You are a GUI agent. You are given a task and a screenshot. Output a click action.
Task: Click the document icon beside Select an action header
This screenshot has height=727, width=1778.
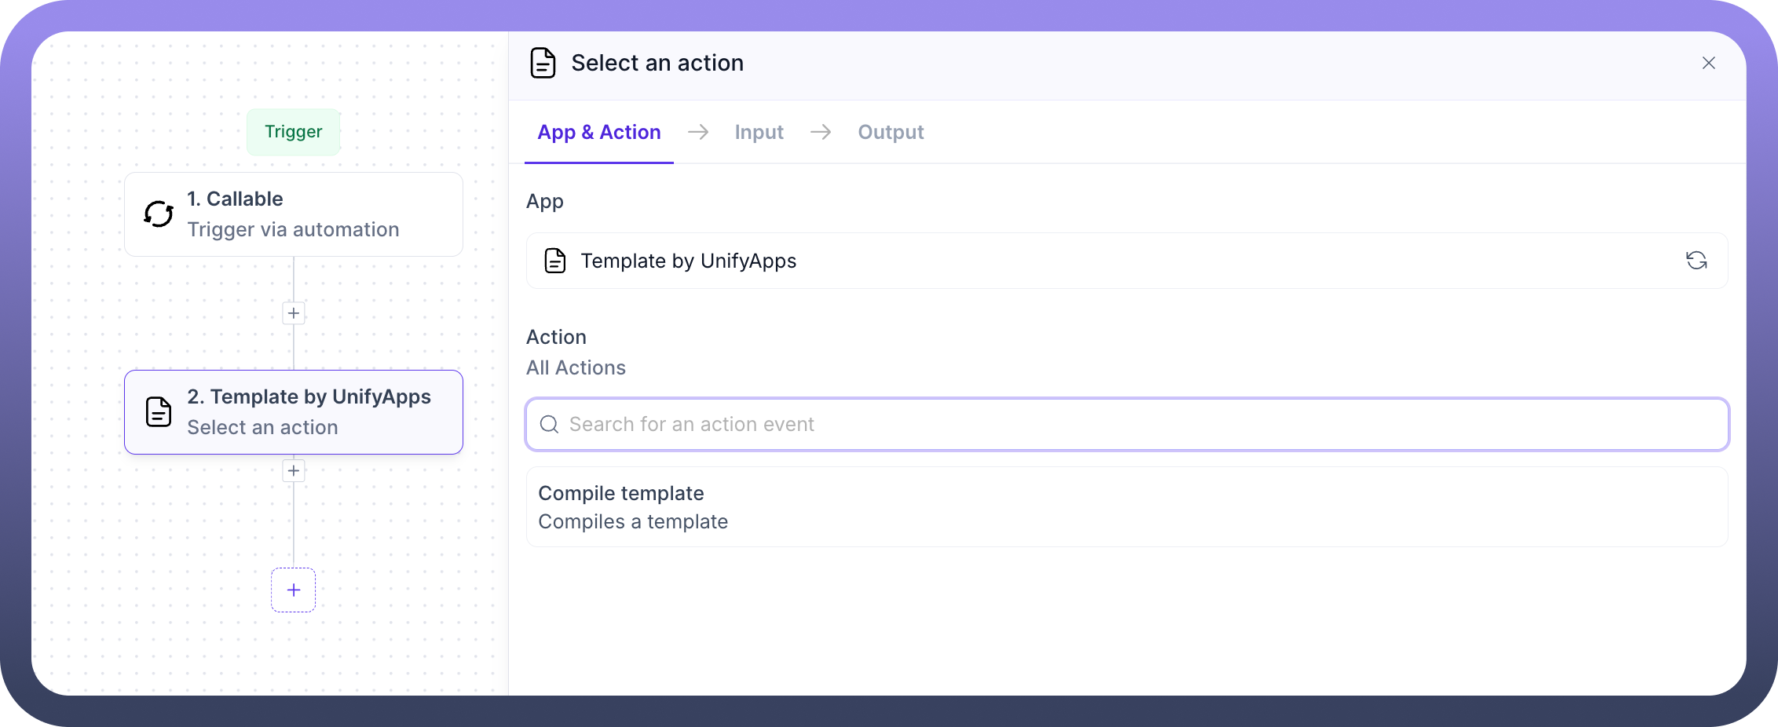pos(543,63)
